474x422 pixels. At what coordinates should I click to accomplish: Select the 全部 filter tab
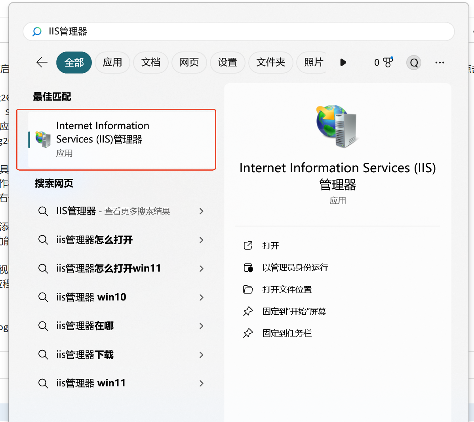point(74,63)
